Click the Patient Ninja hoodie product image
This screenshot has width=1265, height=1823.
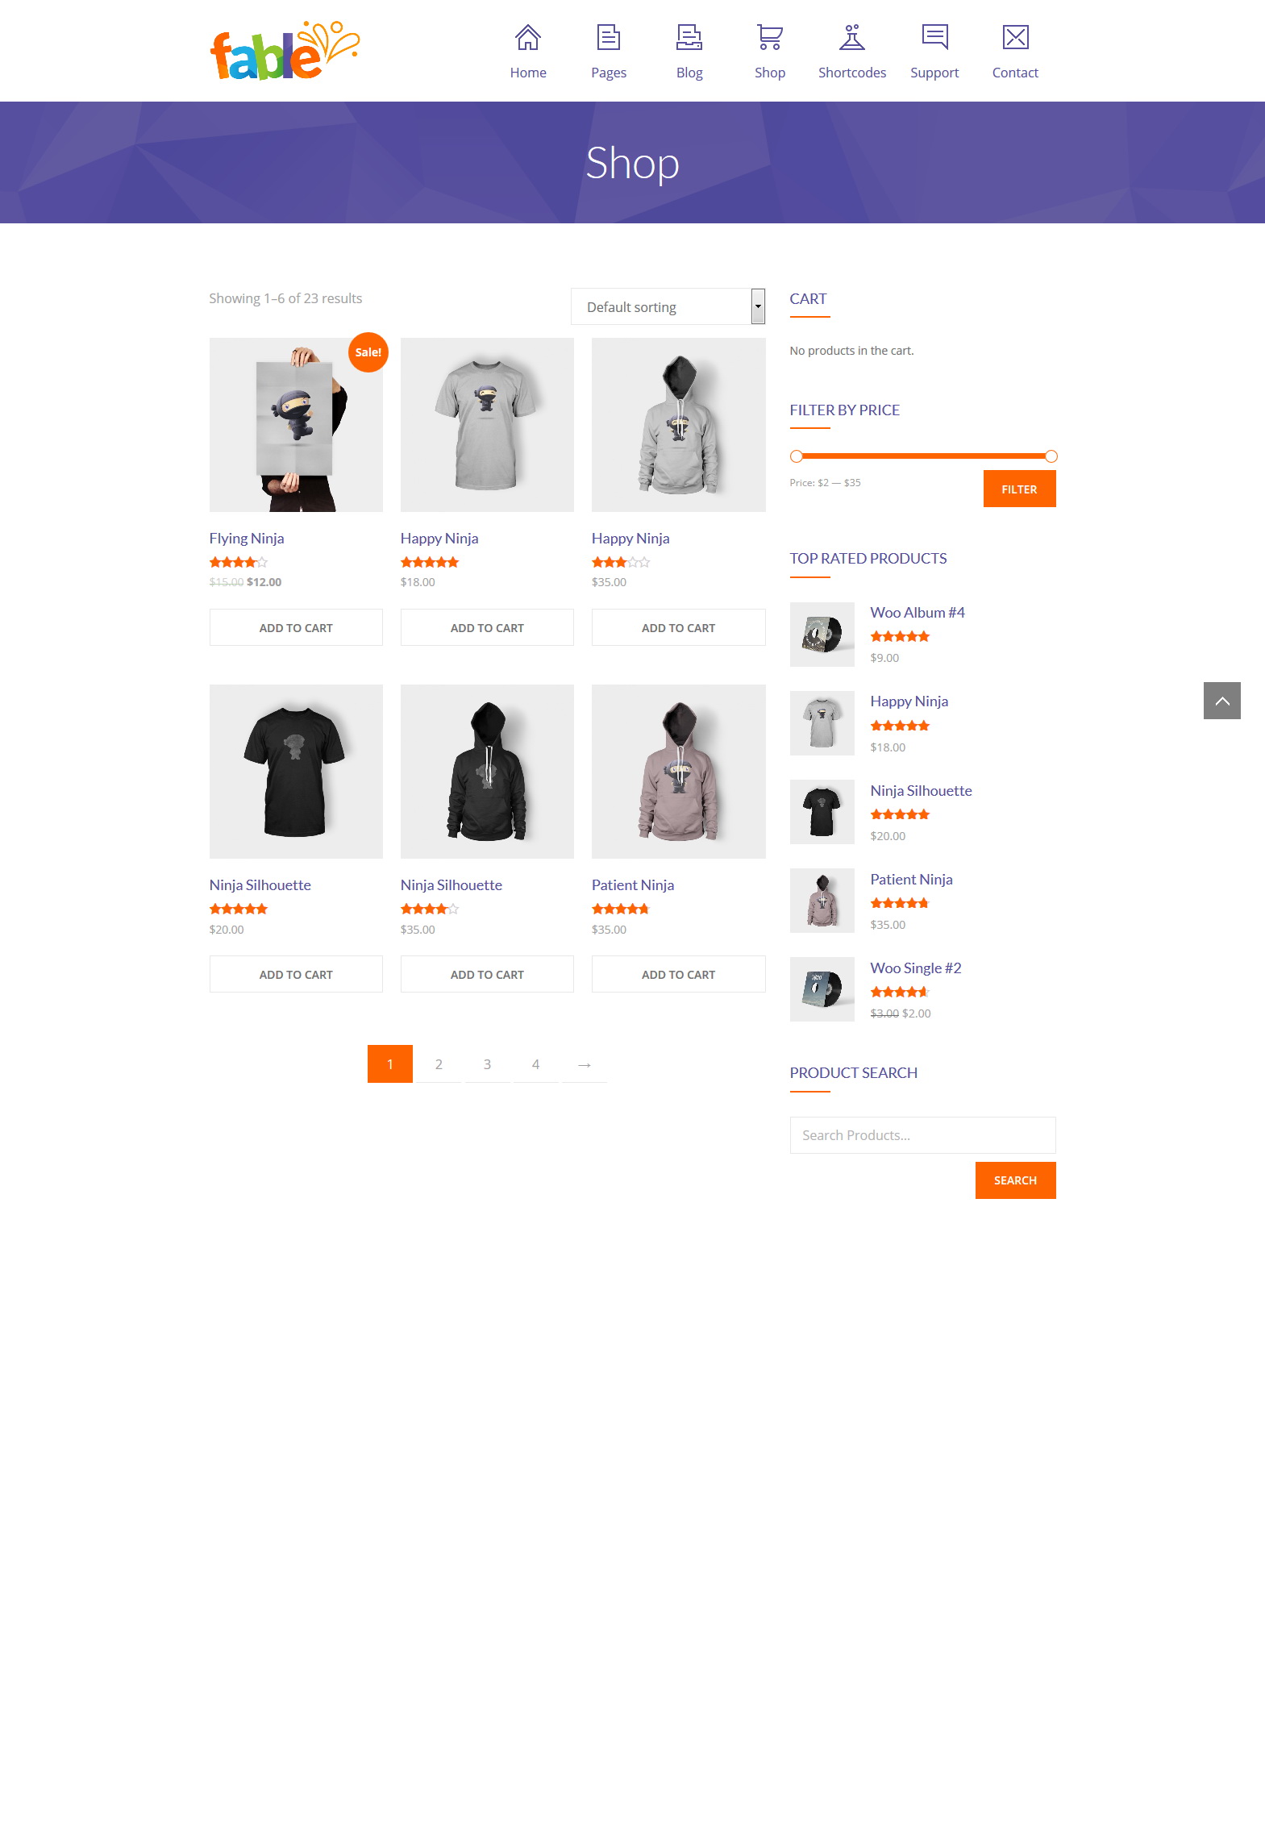[678, 772]
